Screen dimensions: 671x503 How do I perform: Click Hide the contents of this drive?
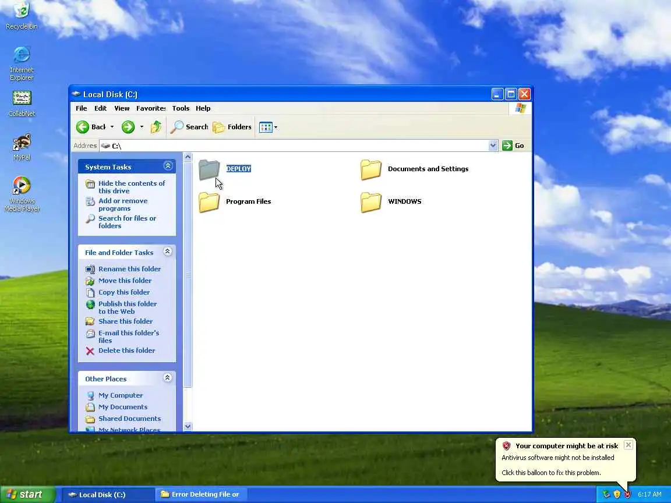click(132, 187)
